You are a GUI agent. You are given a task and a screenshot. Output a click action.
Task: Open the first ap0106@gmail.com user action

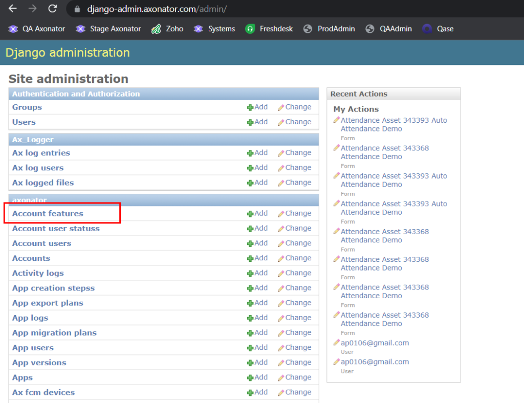[375, 343]
